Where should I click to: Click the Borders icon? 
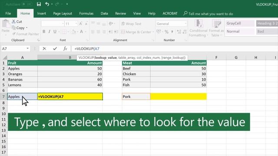tap(64, 32)
